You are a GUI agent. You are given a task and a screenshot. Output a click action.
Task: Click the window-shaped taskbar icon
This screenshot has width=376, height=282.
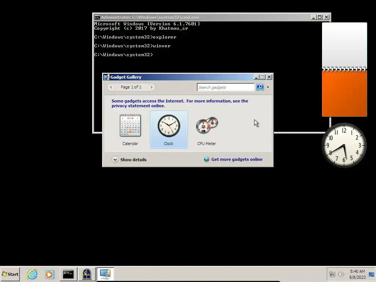[87, 274]
